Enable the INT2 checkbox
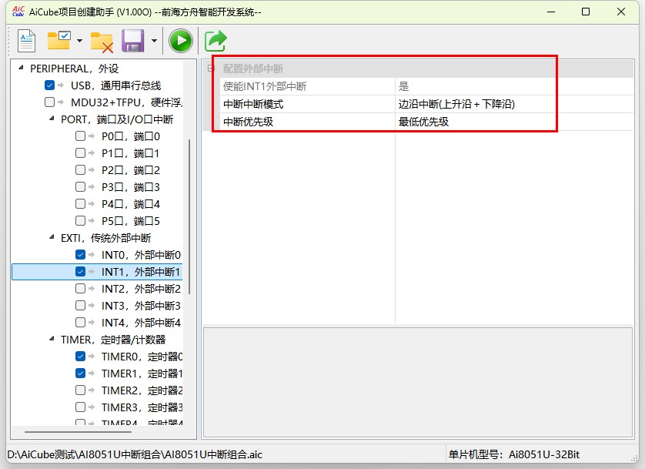 click(80, 288)
